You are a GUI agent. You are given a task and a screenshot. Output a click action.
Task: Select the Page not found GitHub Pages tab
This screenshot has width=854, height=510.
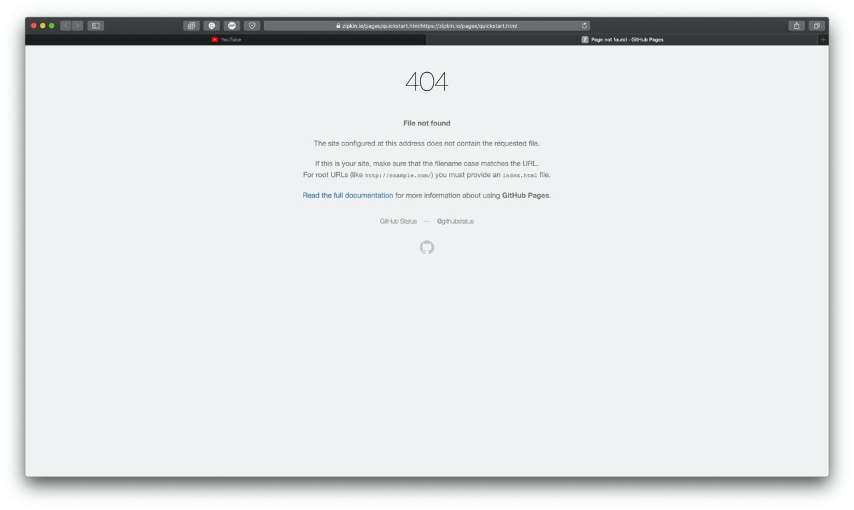[622, 39]
